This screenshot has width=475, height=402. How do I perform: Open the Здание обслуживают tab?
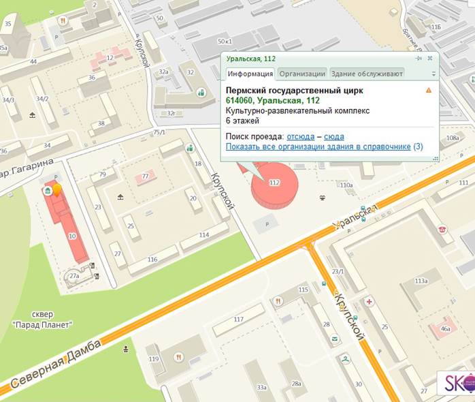[x=367, y=74]
